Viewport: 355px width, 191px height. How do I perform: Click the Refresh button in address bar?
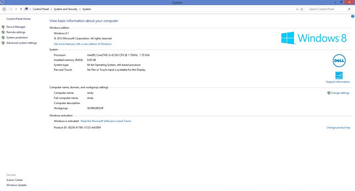[x=302, y=9]
